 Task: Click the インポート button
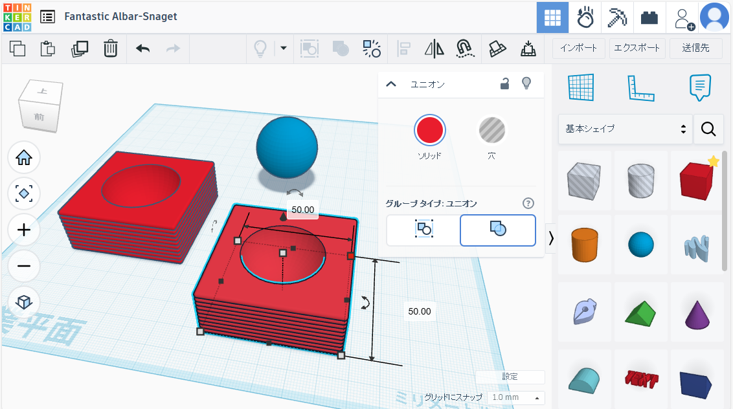point(578,48)
